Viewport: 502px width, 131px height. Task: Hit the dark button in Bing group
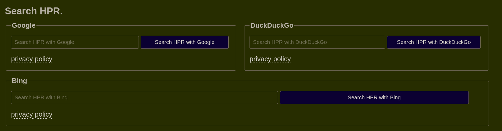(374, 97)
